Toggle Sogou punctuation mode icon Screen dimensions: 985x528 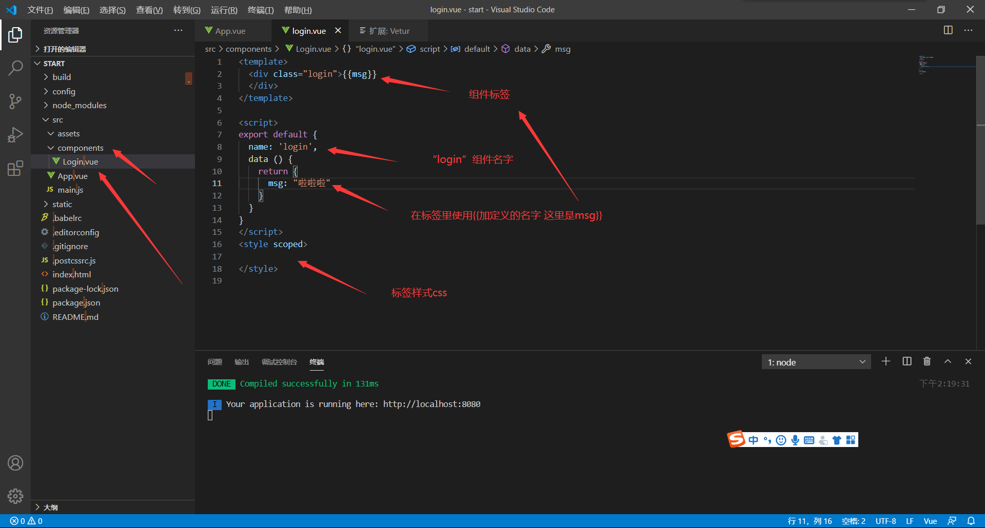click(767, 440)
